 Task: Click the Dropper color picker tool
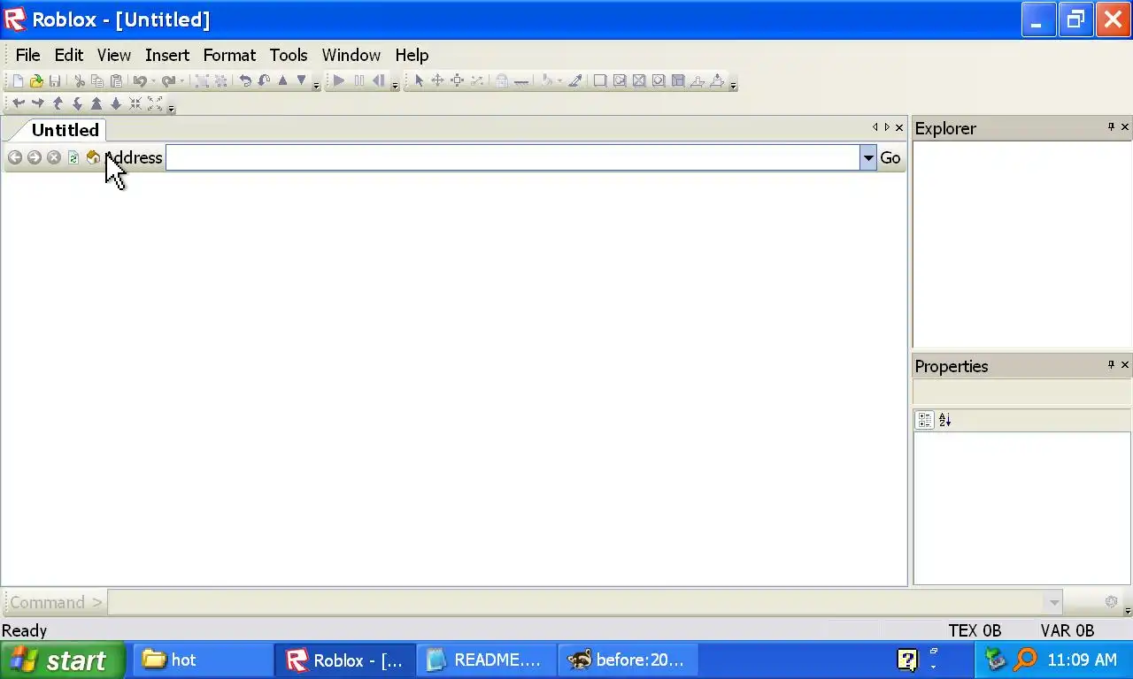pos(575,80)
